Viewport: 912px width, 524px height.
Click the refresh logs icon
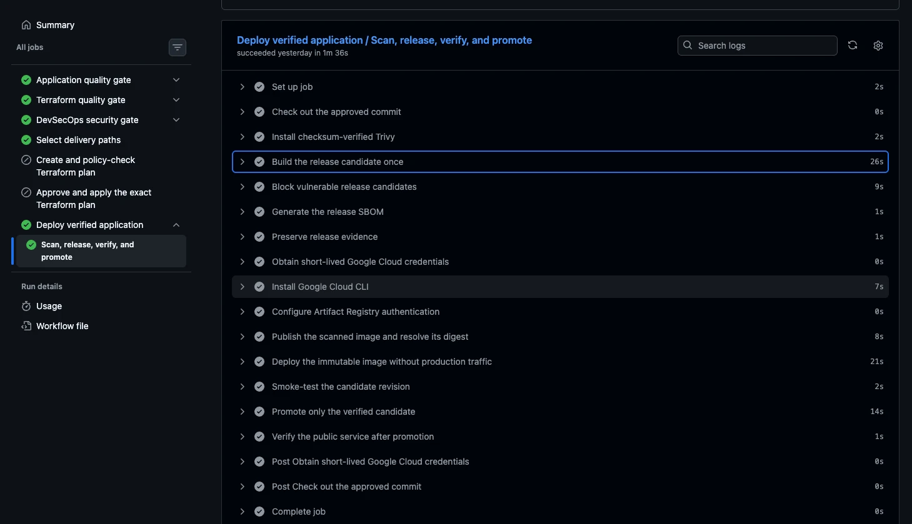(x=853, y=46)
